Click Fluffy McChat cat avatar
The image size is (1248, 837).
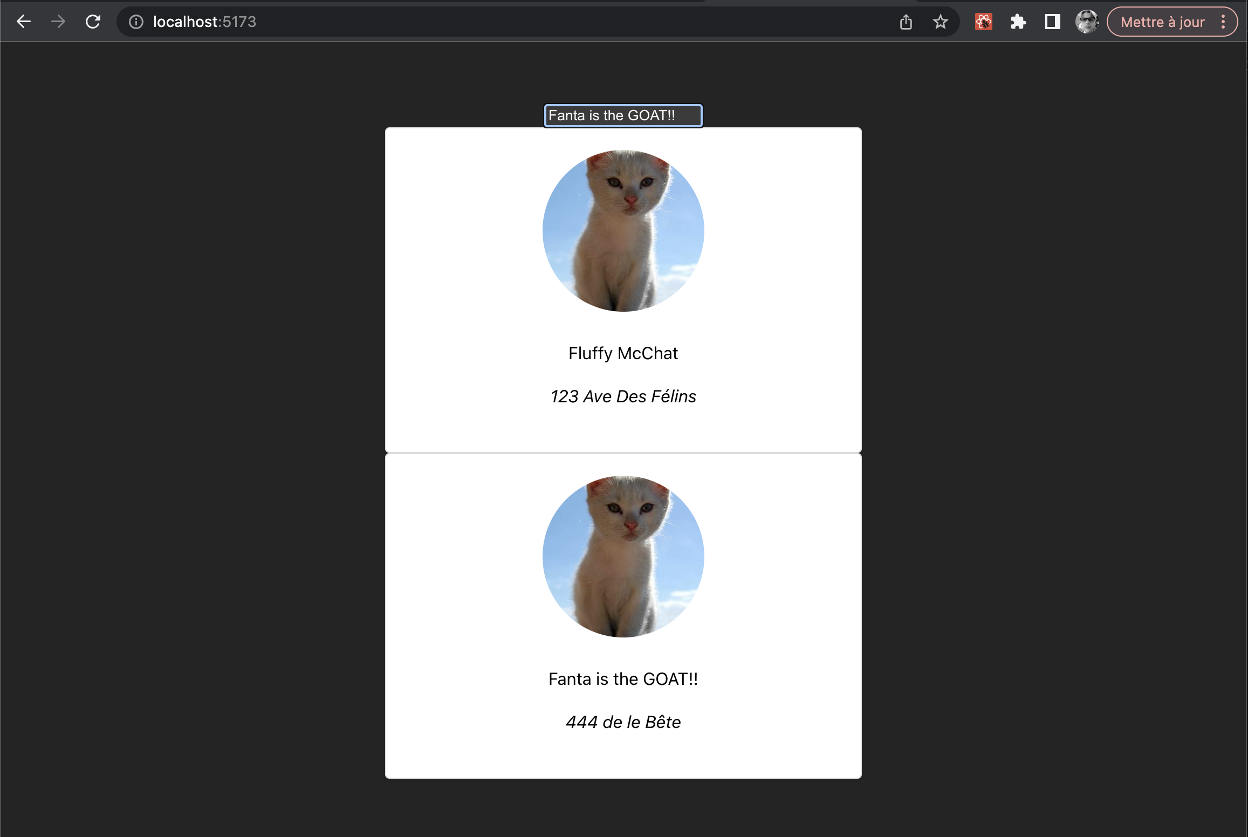[x=623, y=231]
